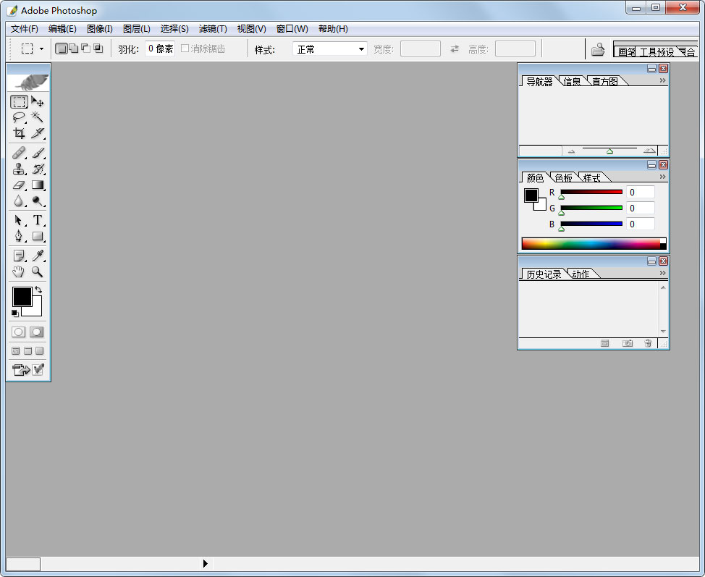Select Add to Selection mode button
The height and width of the screenshot is (577, 705).
point(74,49)
